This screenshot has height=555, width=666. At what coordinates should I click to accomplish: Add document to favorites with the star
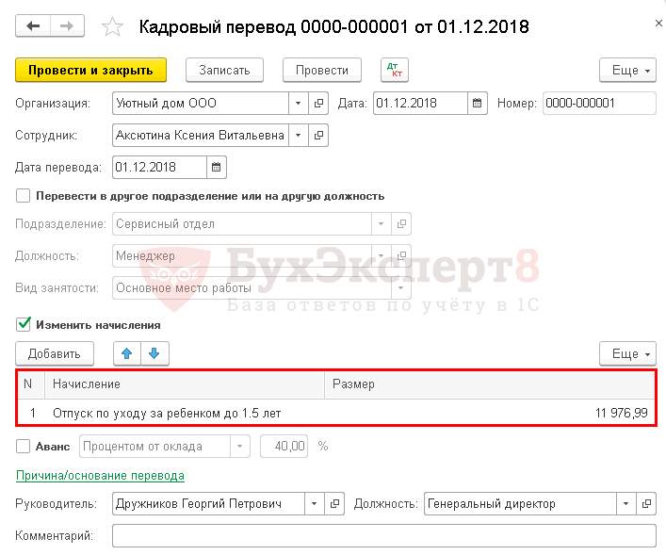tap(112, 26)
